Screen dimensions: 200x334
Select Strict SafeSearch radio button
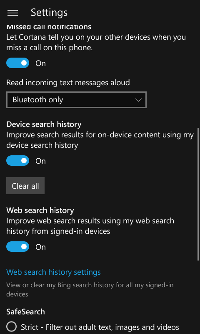click(12, 326)
